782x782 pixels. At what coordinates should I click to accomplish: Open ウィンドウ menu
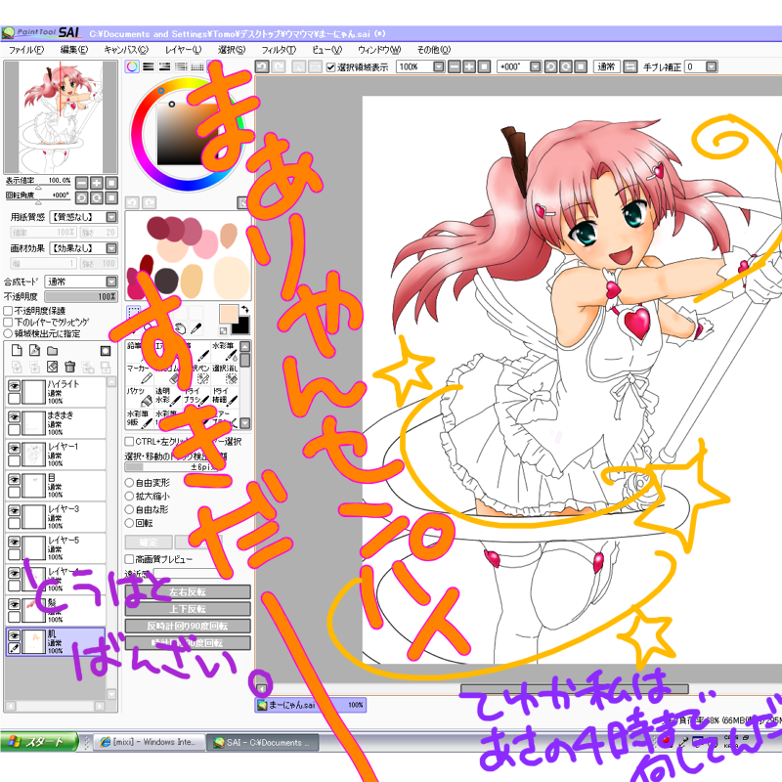[379, 50]
